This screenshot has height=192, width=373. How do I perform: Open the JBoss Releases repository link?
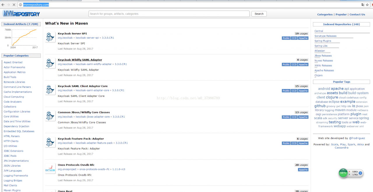click(x=323, y=56)
